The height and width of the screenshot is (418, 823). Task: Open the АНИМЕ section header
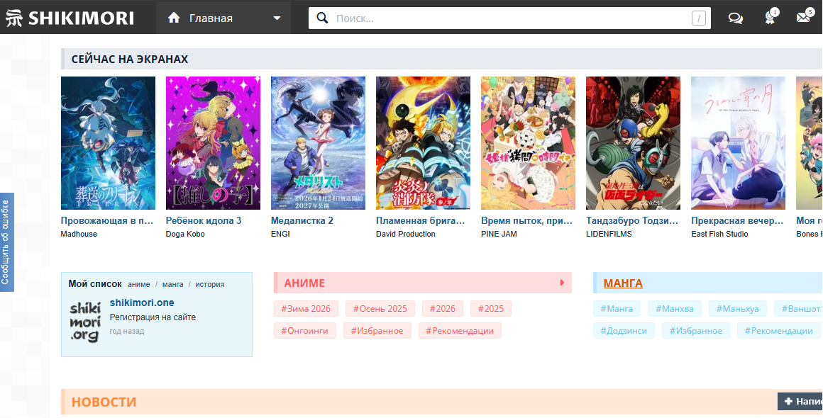pyautogui.click(x=304, y=283)
